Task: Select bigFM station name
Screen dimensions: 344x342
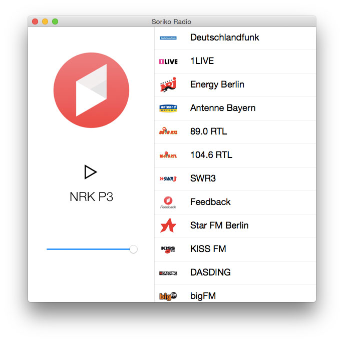Action: 203,296
